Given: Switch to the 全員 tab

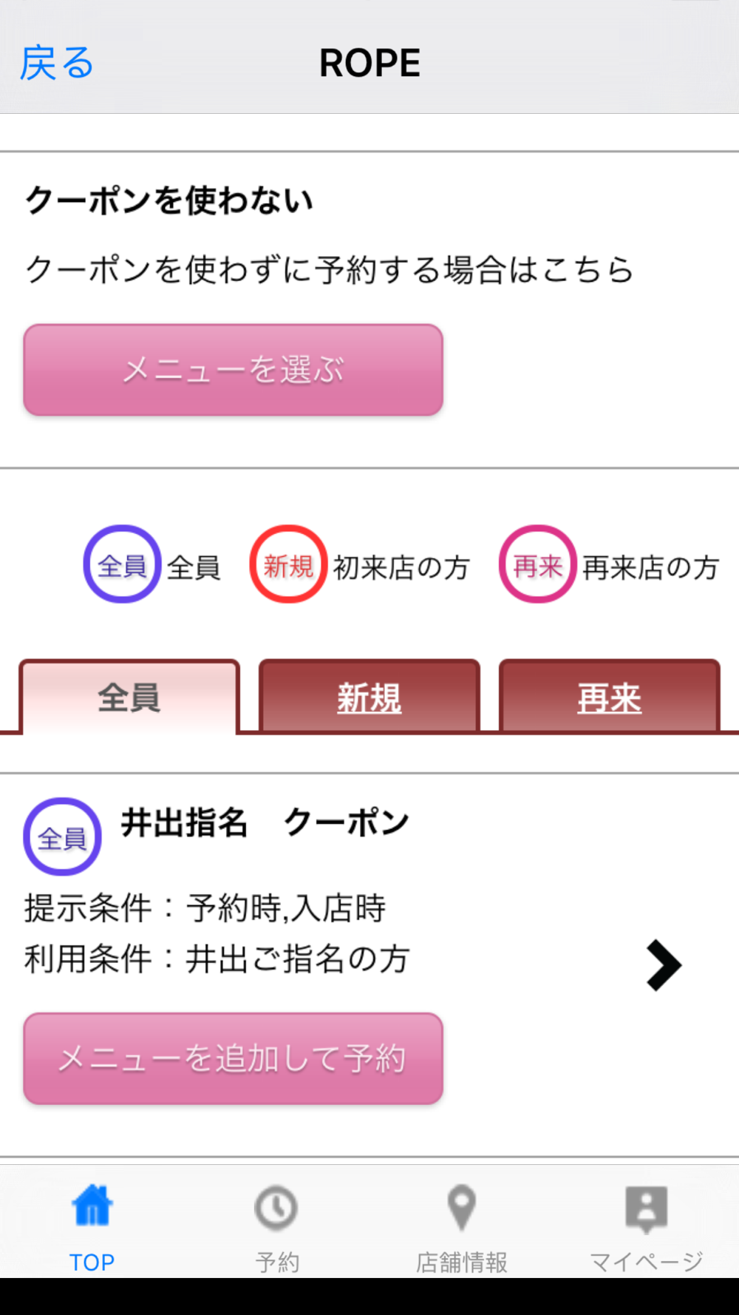Looking at the screenshot, I should tap(129, 697).
